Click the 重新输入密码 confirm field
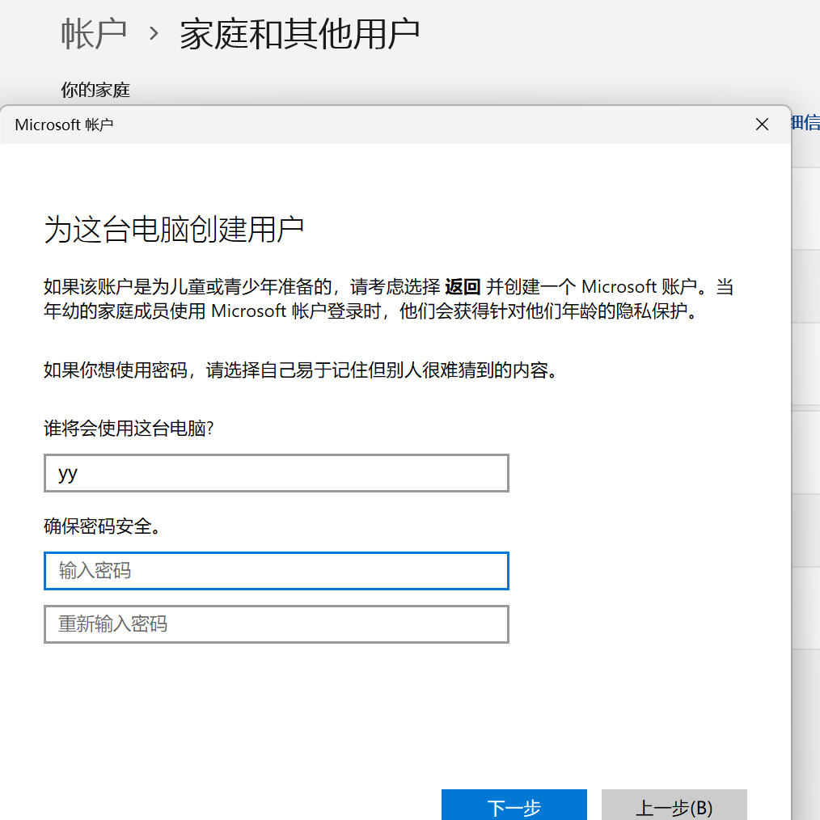The width and height of the screenshot is (820, 820). (276, 624)
